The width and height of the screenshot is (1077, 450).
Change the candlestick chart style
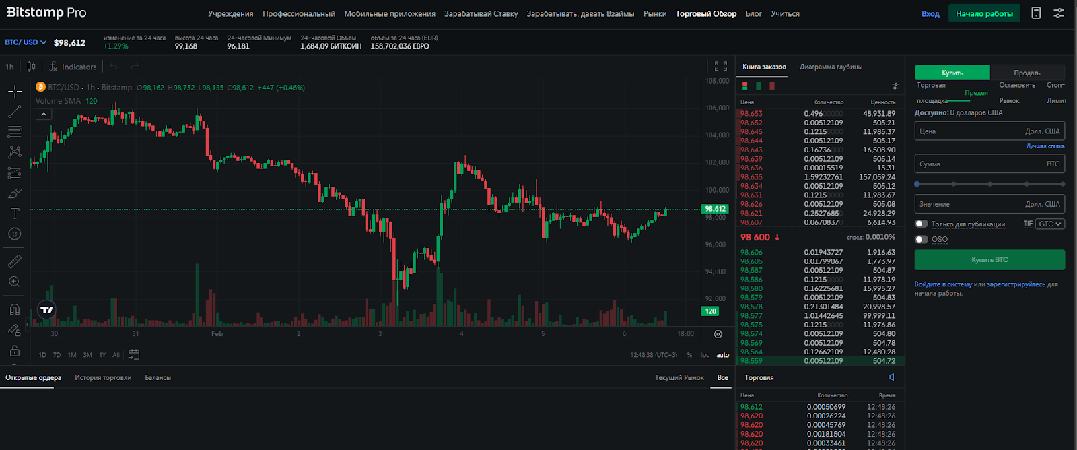point(32,66)
